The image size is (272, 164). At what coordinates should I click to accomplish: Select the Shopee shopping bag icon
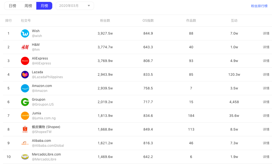click(x=25, y=129)
